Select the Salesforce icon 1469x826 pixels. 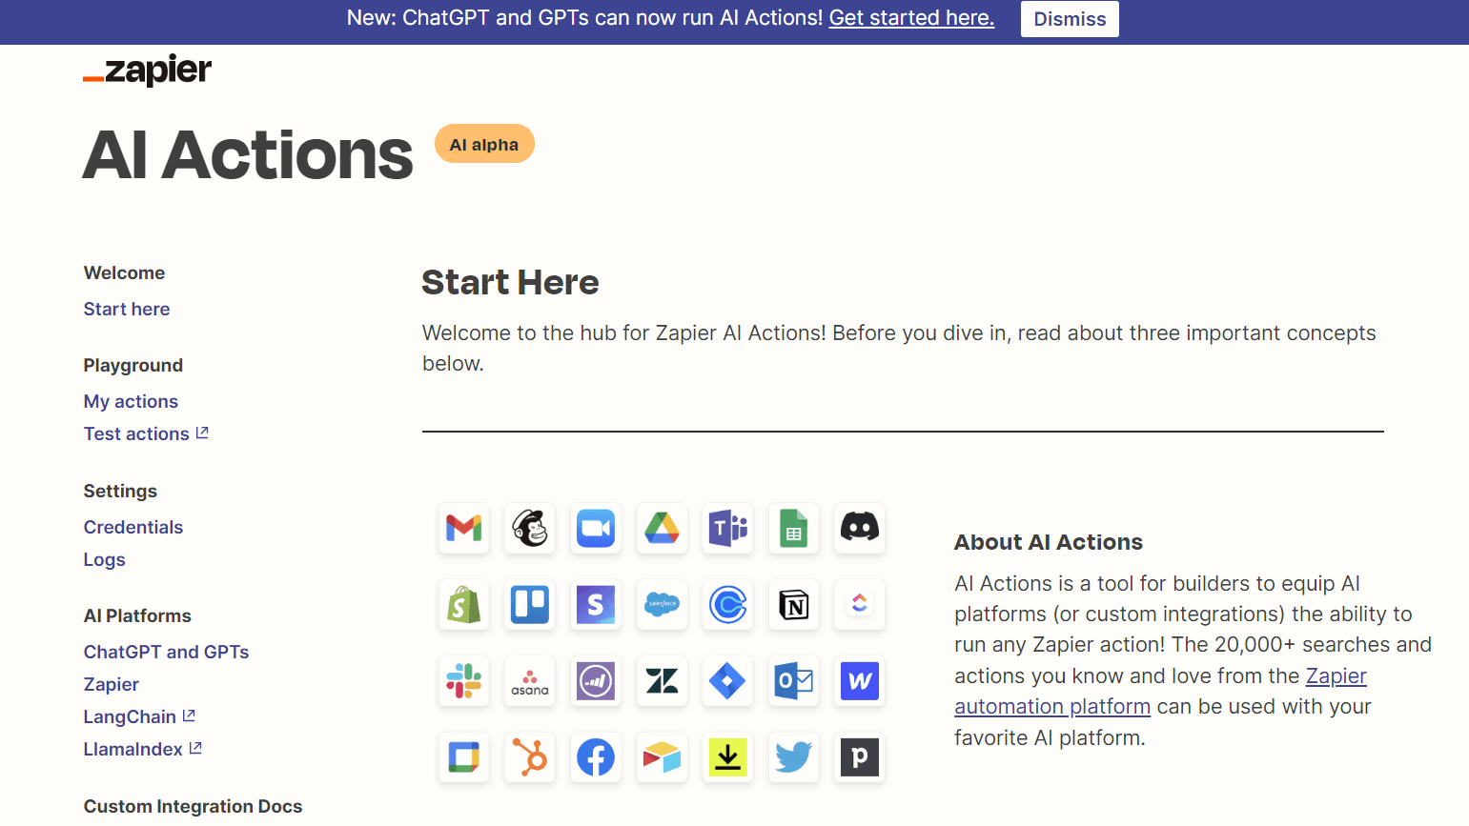pyautogui.click(x=662, y=605)
